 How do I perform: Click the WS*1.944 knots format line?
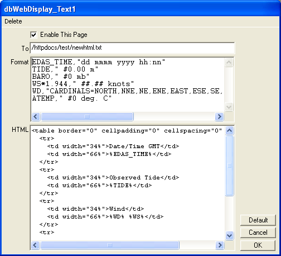pos(83,84)
